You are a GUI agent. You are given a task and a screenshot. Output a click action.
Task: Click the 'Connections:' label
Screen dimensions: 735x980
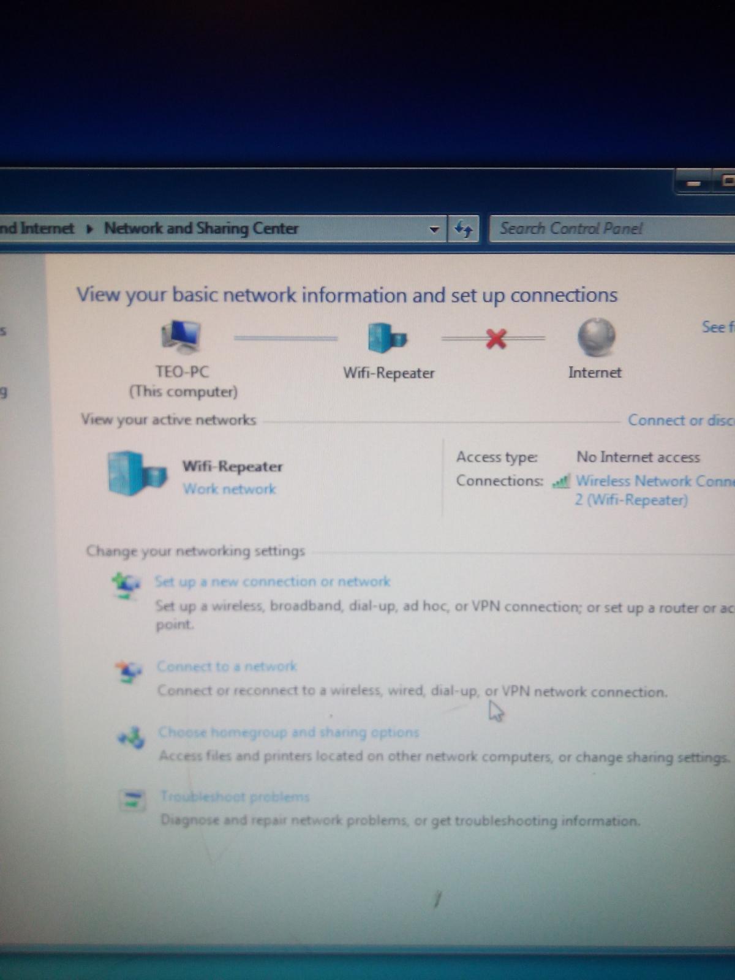pyautogui.click(x=500, y=481)
